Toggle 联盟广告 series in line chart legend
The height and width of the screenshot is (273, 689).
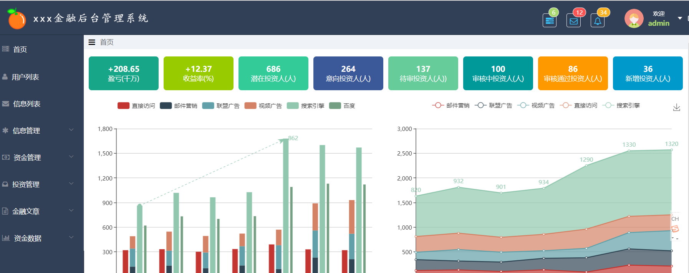(x=494, y=105)
